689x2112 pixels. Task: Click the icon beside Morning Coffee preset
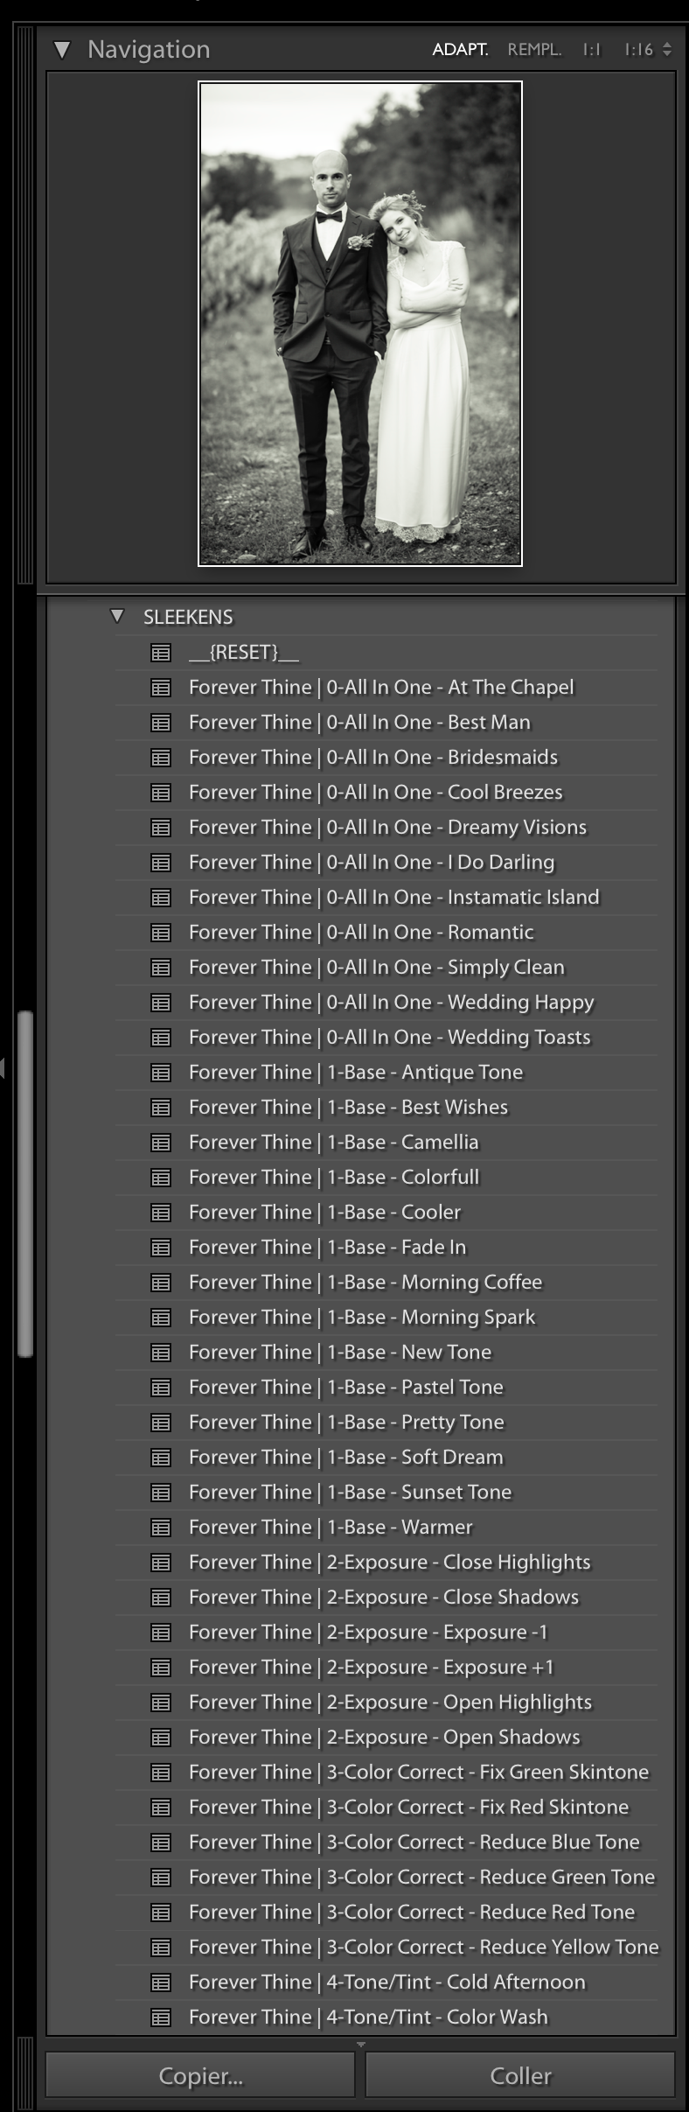tap(161, 1283)
